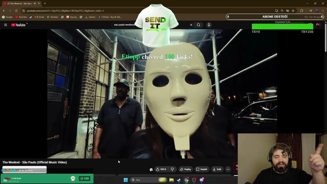Screen dimensions: 327x184
Task: Clear the YouTube search query
Action: pos(191,25)
